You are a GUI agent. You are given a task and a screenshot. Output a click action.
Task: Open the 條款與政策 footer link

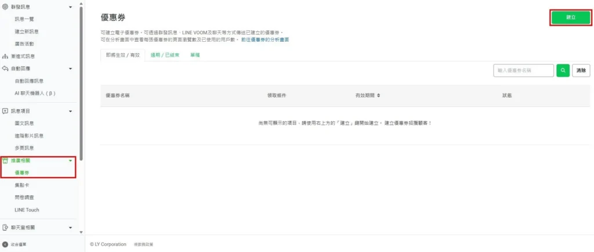point(144,245)
